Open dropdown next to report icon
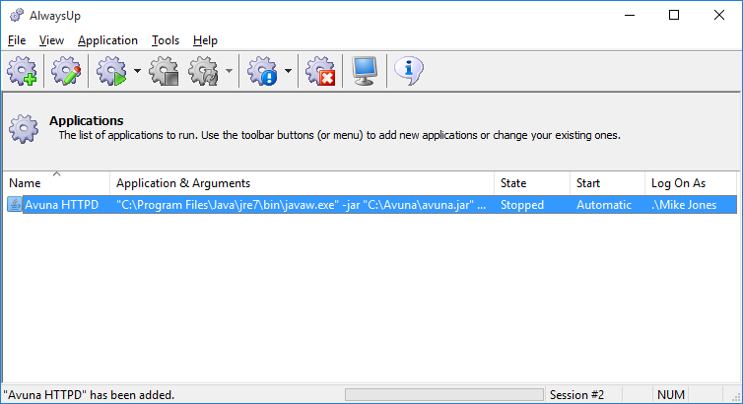Viewport: 743px width, 404px height. [288, 71]
